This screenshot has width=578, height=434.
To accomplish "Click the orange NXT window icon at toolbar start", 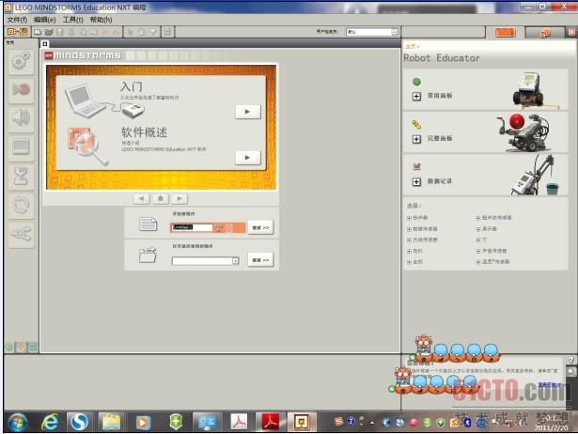I will (17, 32).
